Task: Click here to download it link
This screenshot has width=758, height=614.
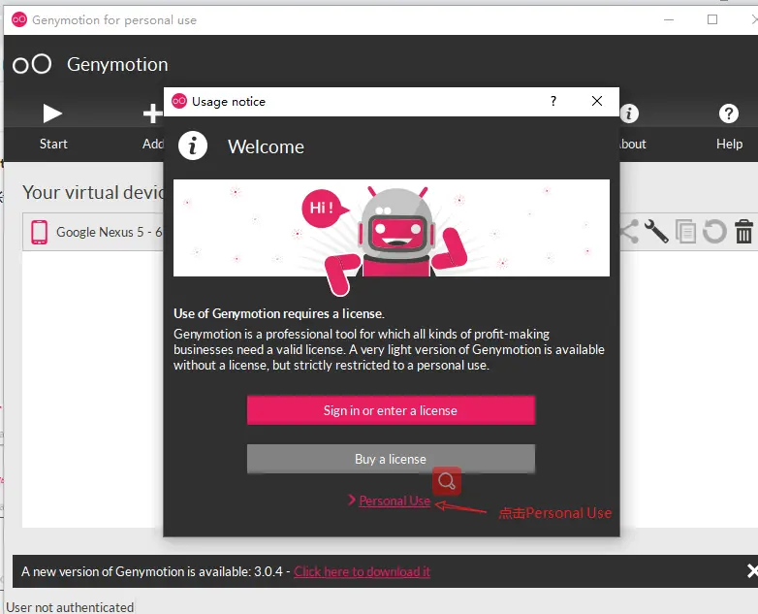Action: [362, 571]
